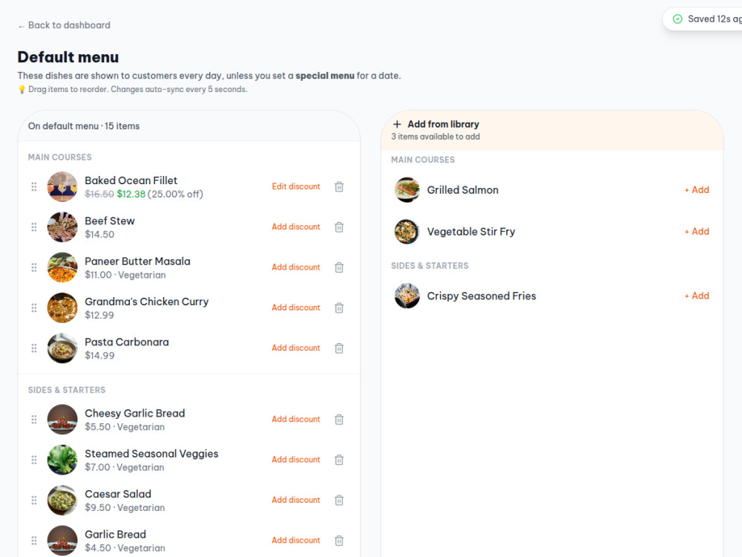Select drag handle of Steamed Seasonal Veggies
This screenshot has height=557, width=742.
34,460
